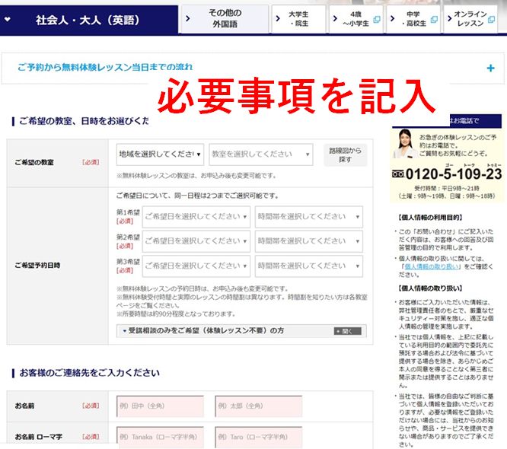Image resolution: width=507 pixels, height=449 pixels.
Task: Click operator photo in phone banner
Action: [404, 143]
